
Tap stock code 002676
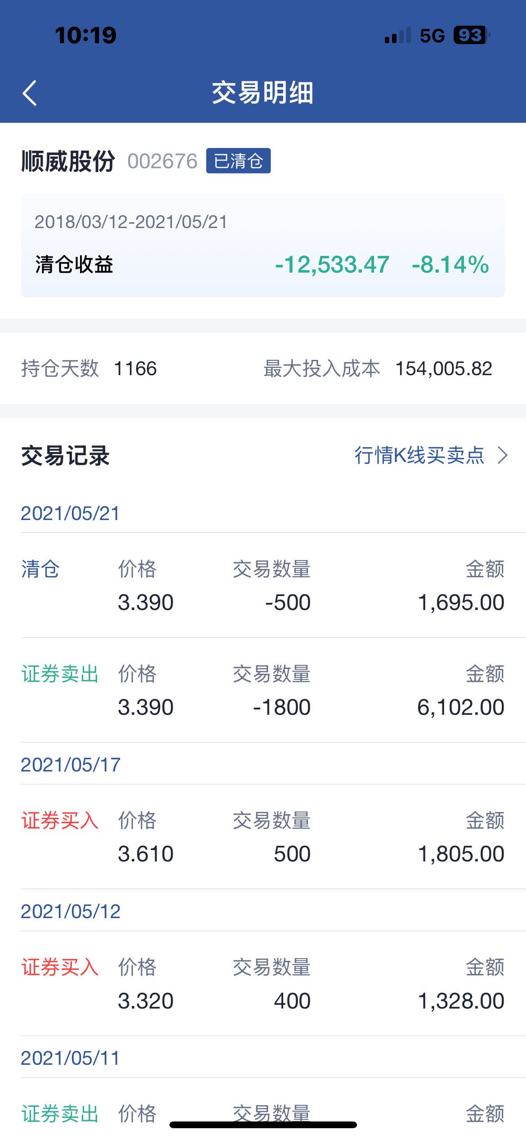click(x=162, y=161)
